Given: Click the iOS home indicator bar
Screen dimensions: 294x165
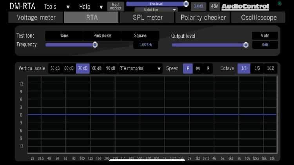Looking at the screenshot, I should click(147, 160).
